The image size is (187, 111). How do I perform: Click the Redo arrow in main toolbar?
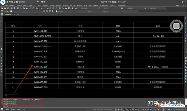pos(42,8)
